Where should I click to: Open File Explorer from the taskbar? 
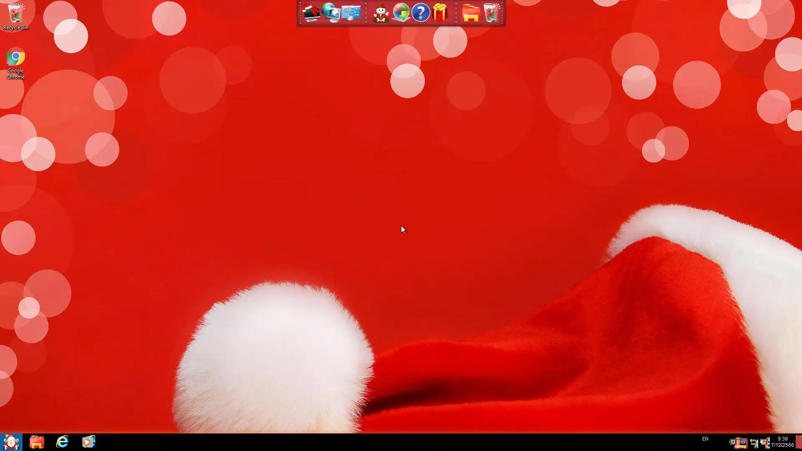click(x=37, y=442)
